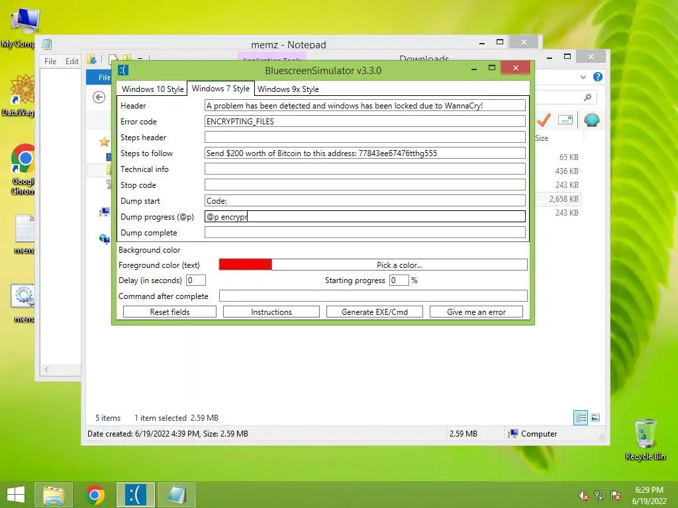The height and width of the screenshot is (508, 678).
Task: Open Notepad's File menu
Action: click(50, 62)
